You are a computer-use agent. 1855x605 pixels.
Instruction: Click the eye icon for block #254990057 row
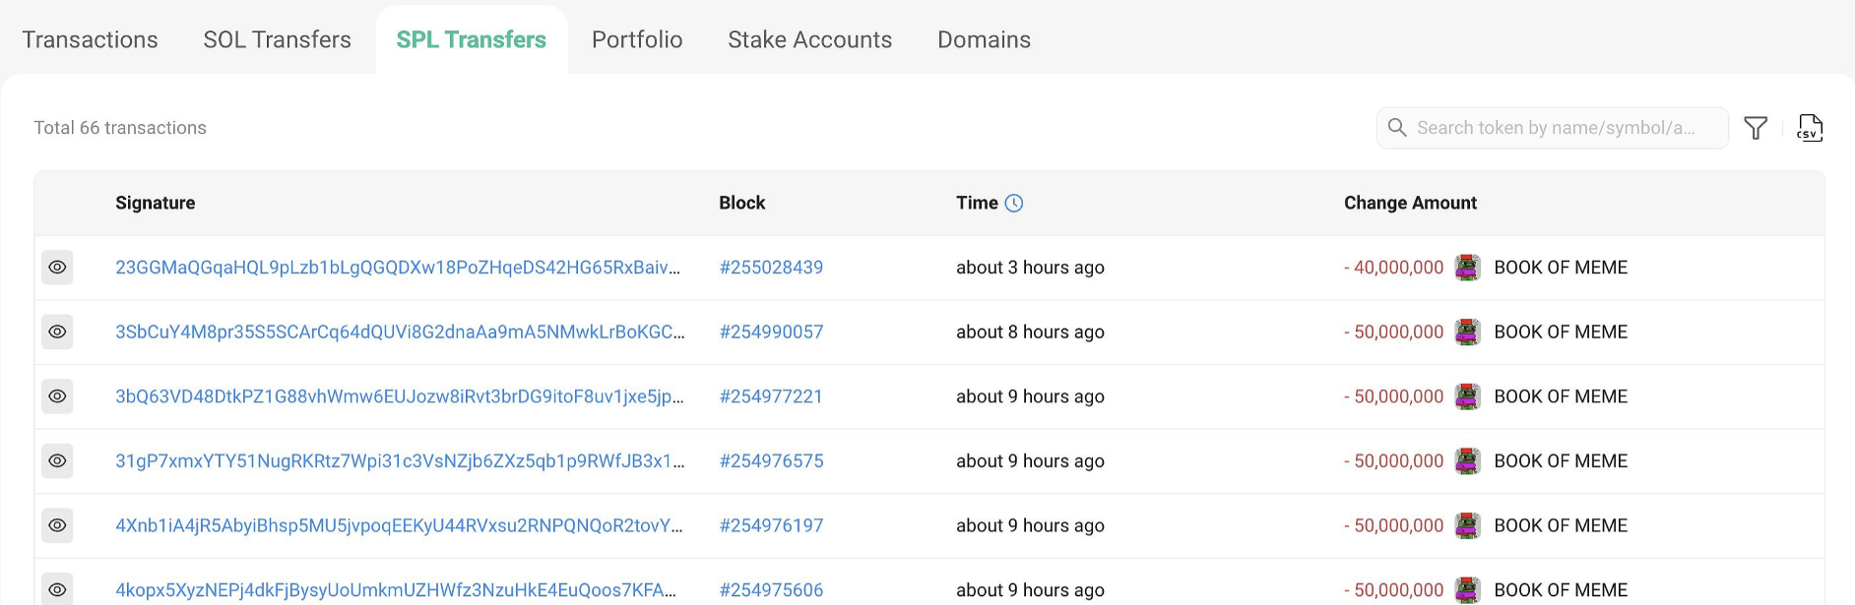point(57,333)
